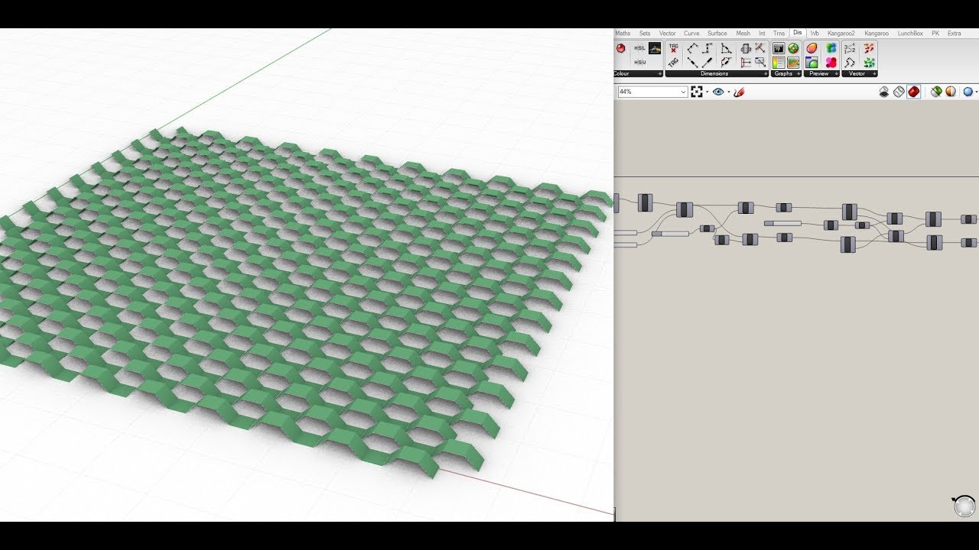Screen dimensions: 979x550
Task: Toggle preview selected only green icon
Action: 935,92
